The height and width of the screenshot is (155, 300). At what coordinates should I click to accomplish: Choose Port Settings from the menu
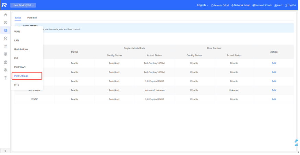coord(27,76)
